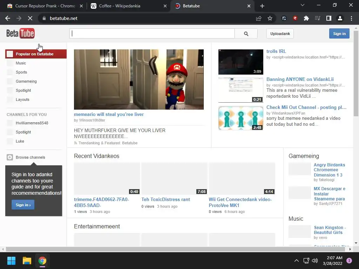This screenshot has height=269, width=359.
Task: Open Wii Get Connectedank video-ProtoVee MK1
Action: 240,202
